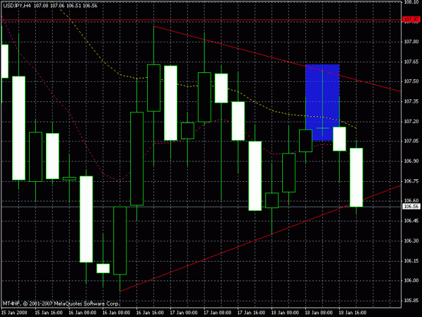Click the 16 Jan 08:00 time label
Screen dimensions: 422x317
pos(116,313)
